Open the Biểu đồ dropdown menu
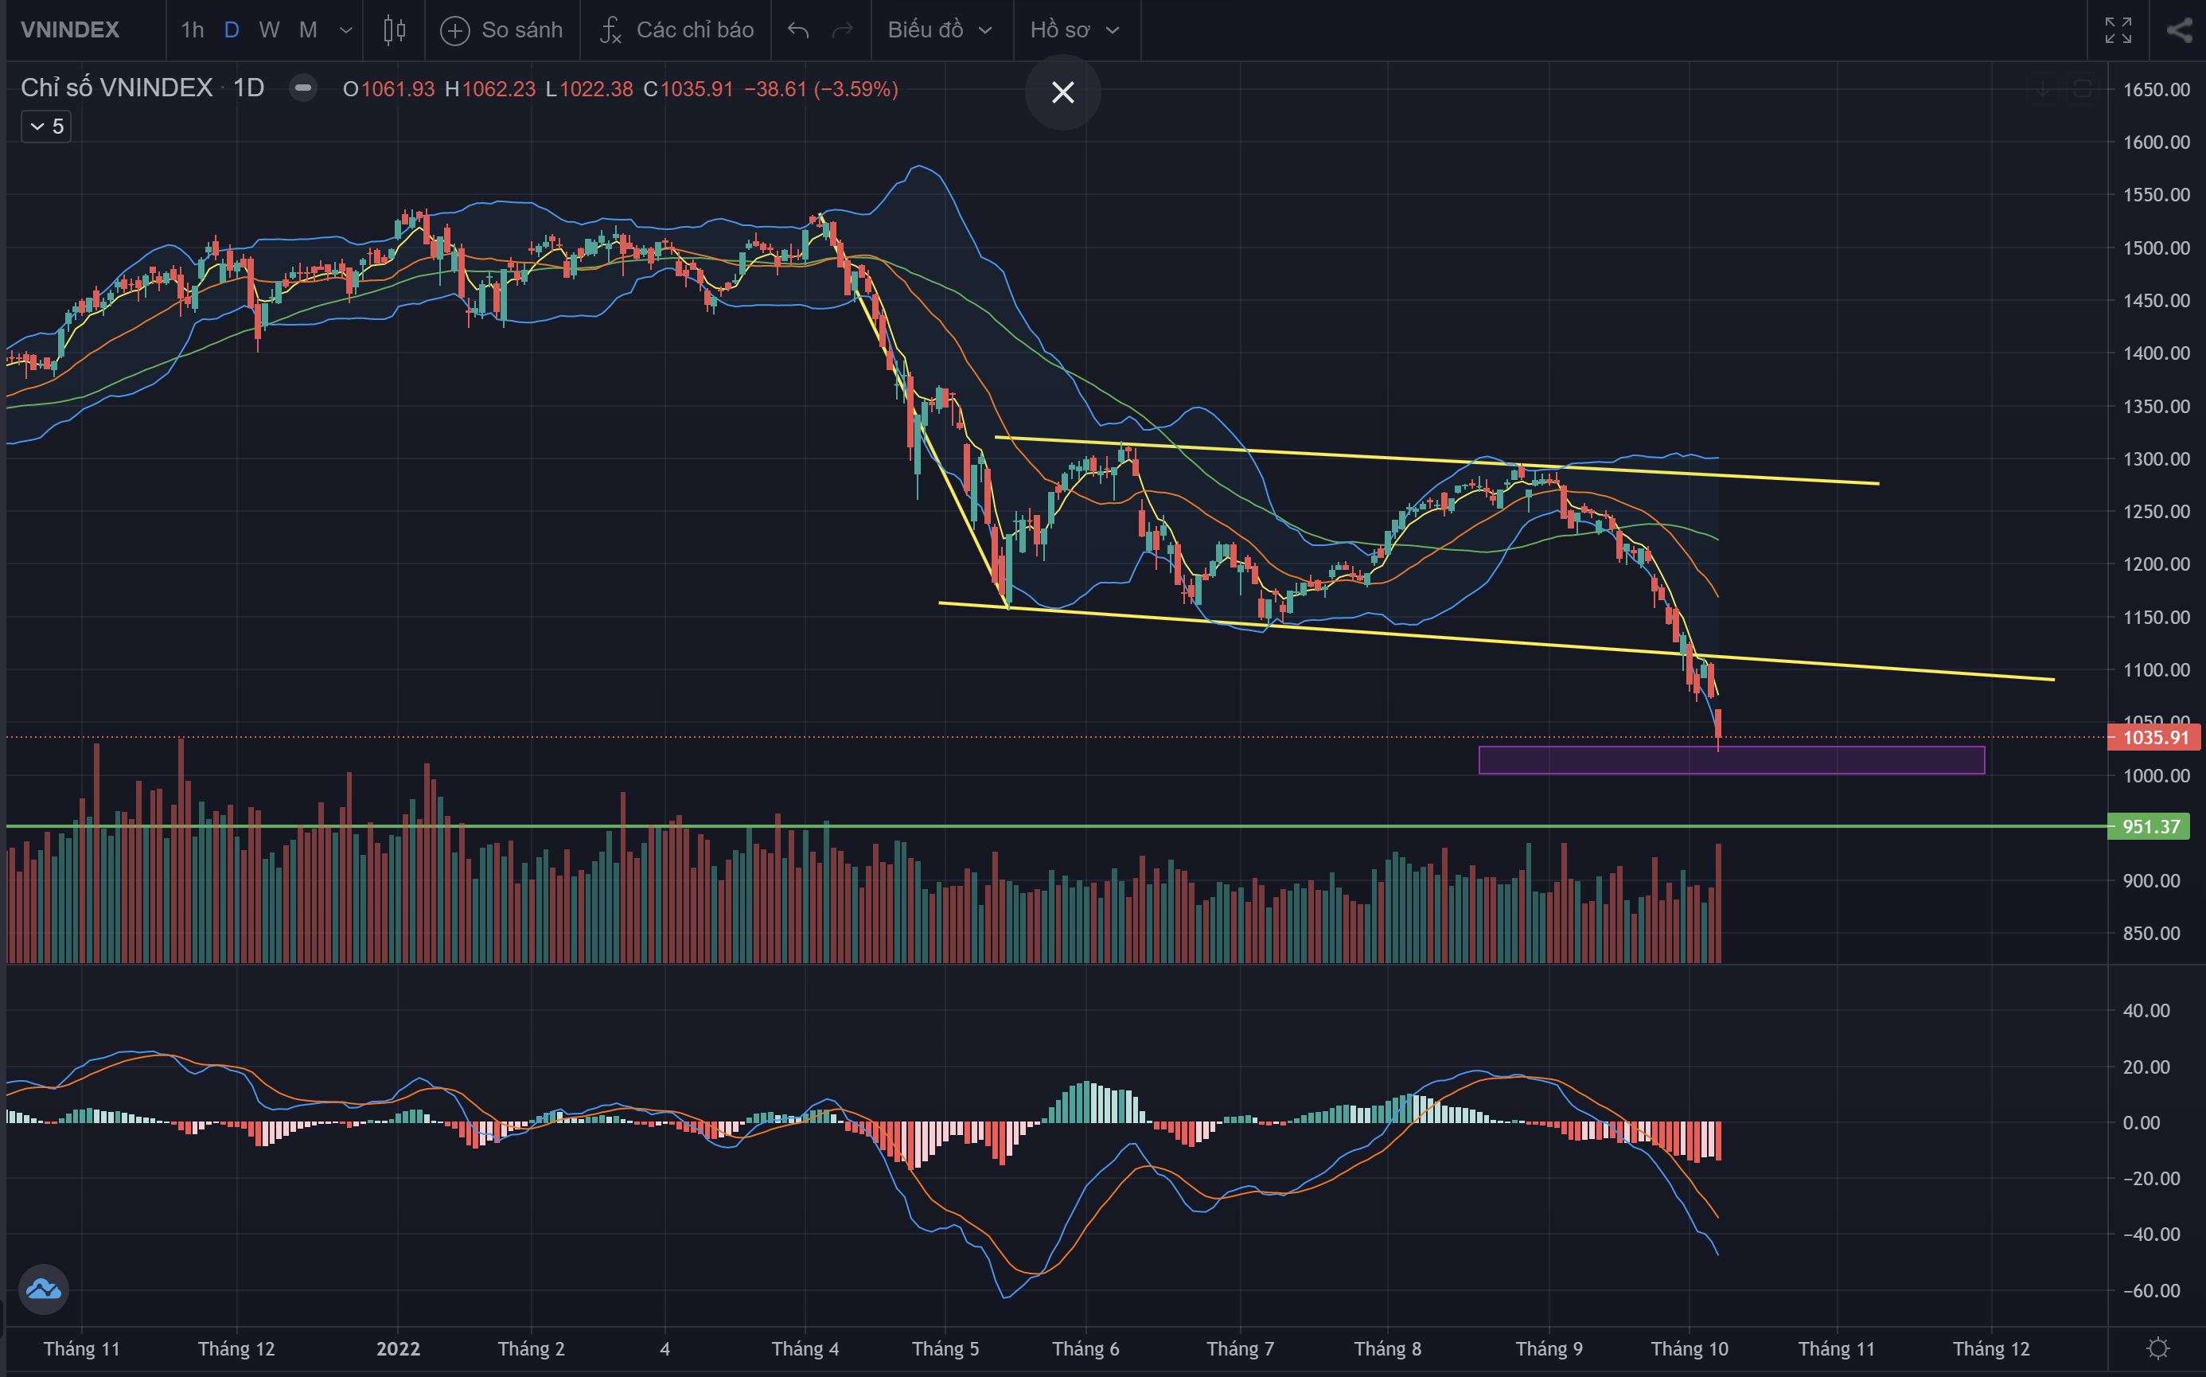The width and height of the screenshot is (2206, 1377). click(x=941, y=30)
